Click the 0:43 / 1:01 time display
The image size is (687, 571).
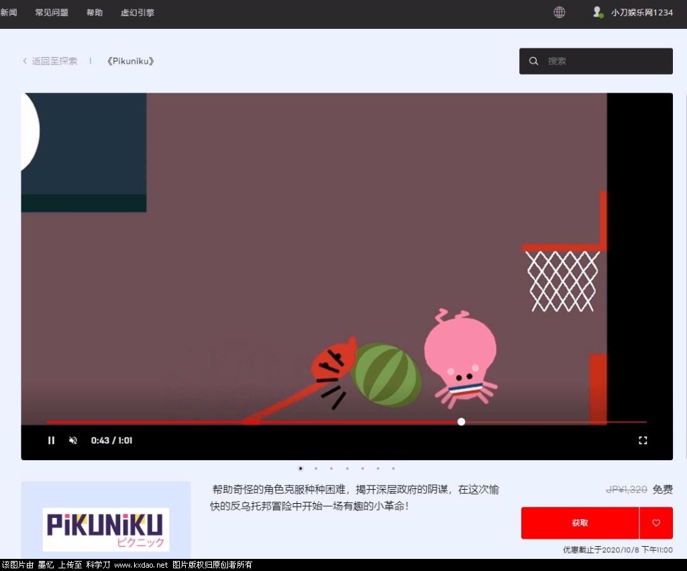pyautogui.click(x=112, y=440)
